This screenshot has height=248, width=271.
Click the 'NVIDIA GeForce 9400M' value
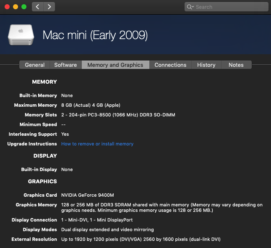[88, 195]
